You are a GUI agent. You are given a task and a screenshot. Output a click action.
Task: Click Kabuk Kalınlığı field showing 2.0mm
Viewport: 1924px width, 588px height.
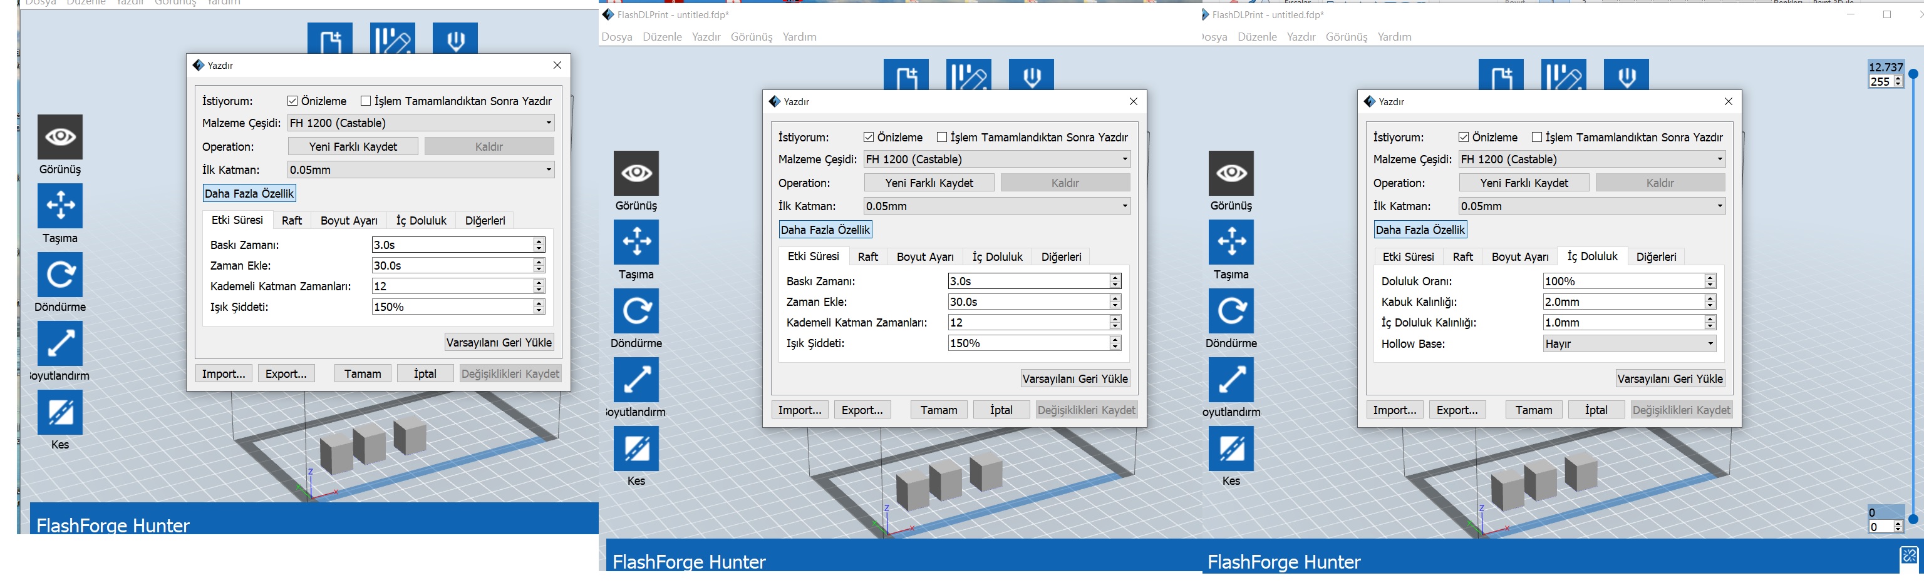(x=1630, y=302)
